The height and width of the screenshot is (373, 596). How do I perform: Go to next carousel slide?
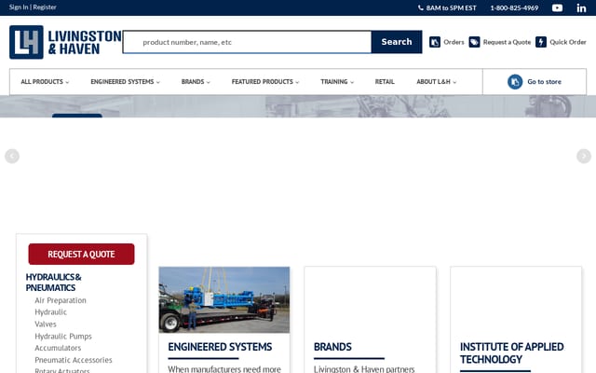click(x=584, y=156)
